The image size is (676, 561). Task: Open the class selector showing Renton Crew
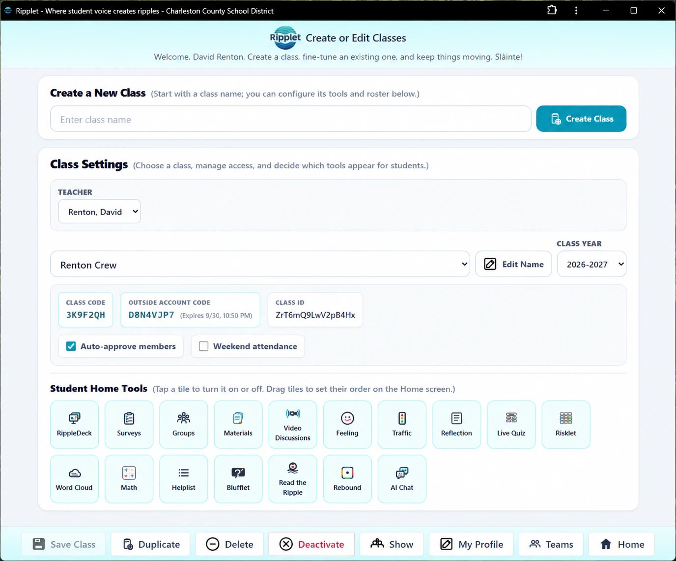pos(260,265)
